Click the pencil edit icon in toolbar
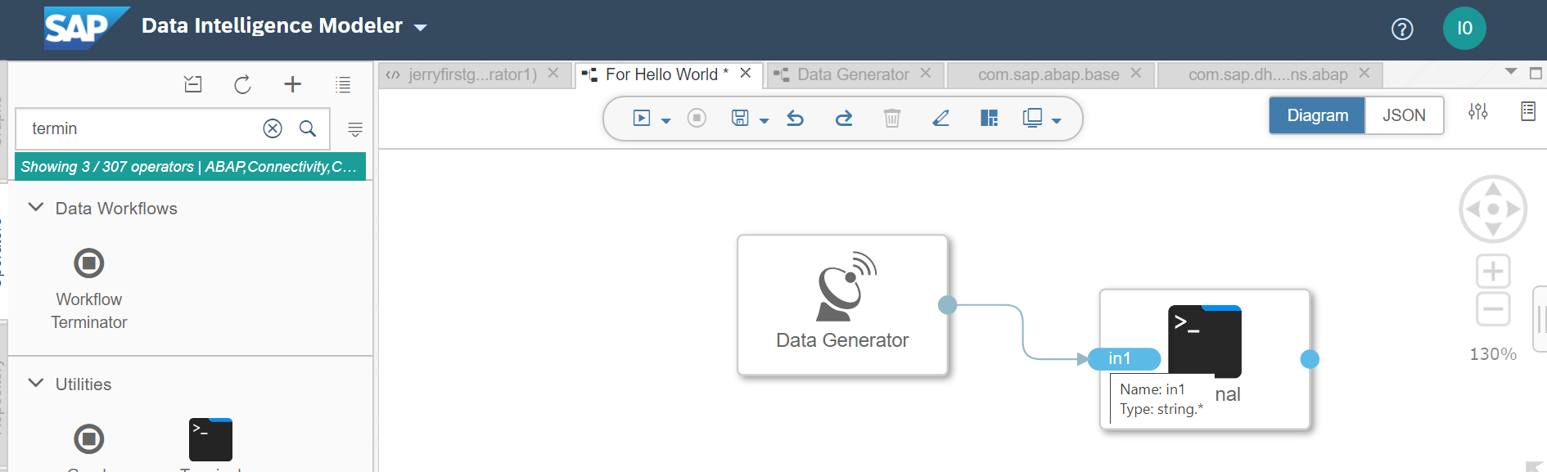The width and height of the screenshot is (1547, 472). (x=940, y=119)
